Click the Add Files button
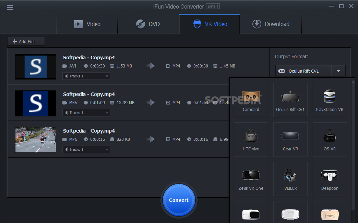358x223 pixels. (26, 41)
